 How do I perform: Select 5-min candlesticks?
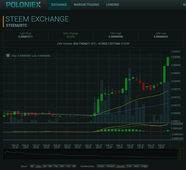(101, 166)
